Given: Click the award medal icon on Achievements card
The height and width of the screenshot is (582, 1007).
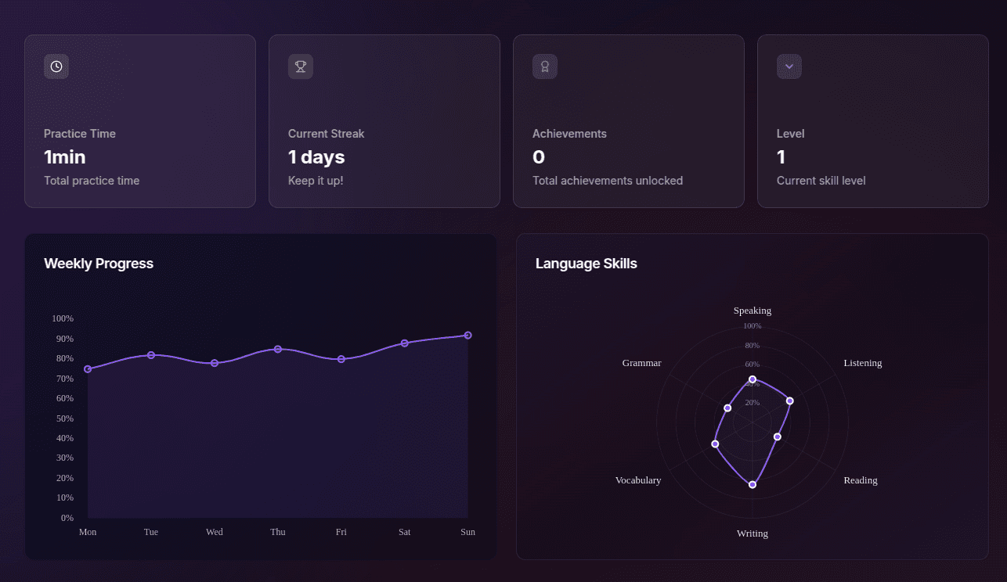Looking at the screenshot, I should [544, 66].
